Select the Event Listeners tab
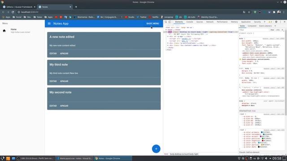The height and width of the screenshot is (161, 287). [x=265, y=26]
